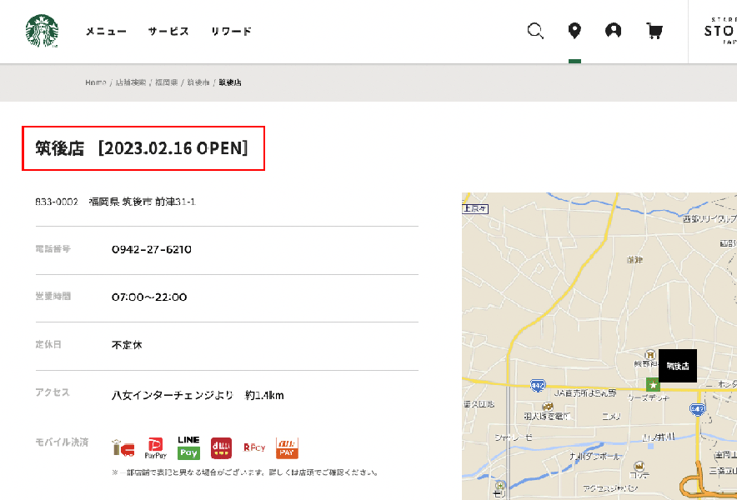Click the orange au PAY icon

[287, 448]
